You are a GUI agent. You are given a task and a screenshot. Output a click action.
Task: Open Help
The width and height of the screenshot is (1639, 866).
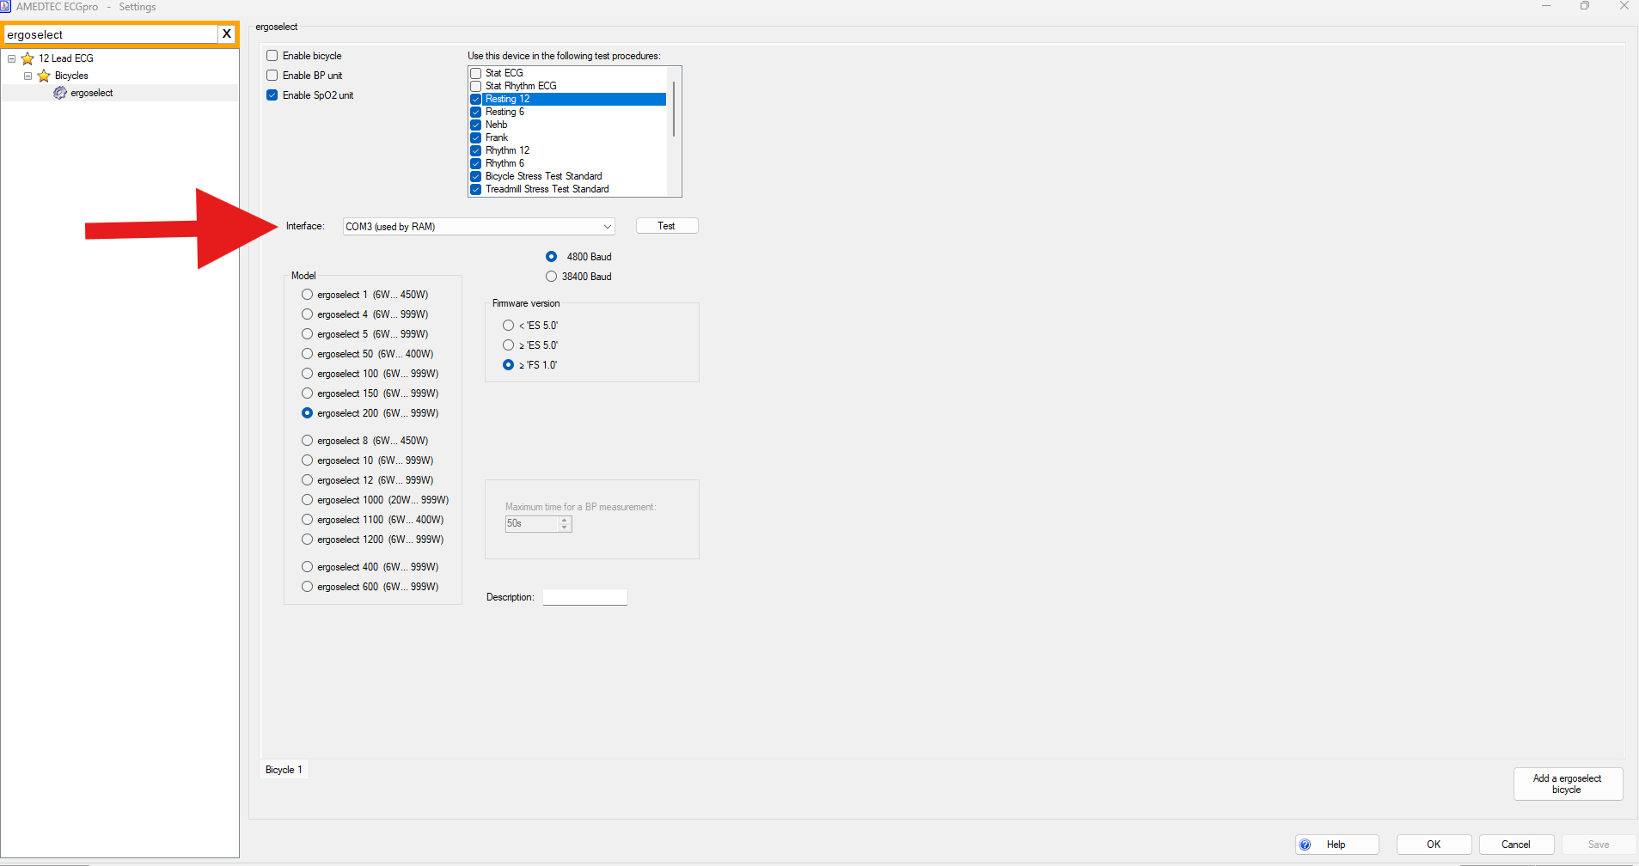click(1337, 845)
